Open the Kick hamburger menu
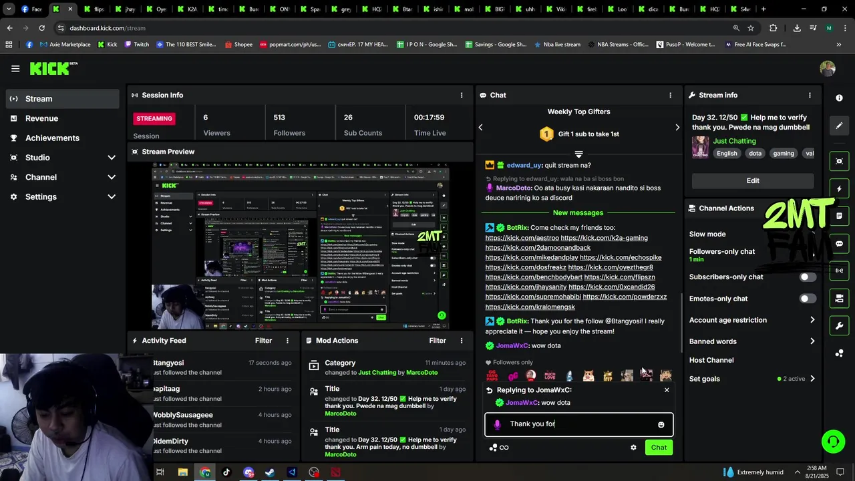 click(x=15, y=68)
